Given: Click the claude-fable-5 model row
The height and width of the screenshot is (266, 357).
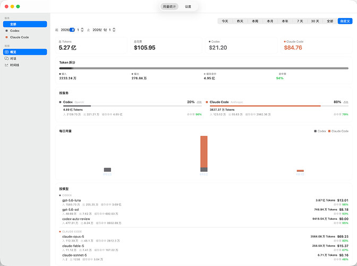Looking at the screenshot, I should (x=204, y=248).
